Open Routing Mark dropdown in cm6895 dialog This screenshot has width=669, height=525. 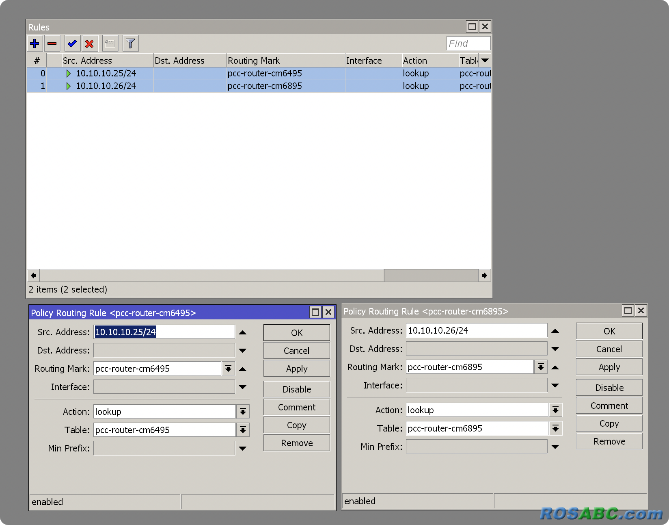541,367
